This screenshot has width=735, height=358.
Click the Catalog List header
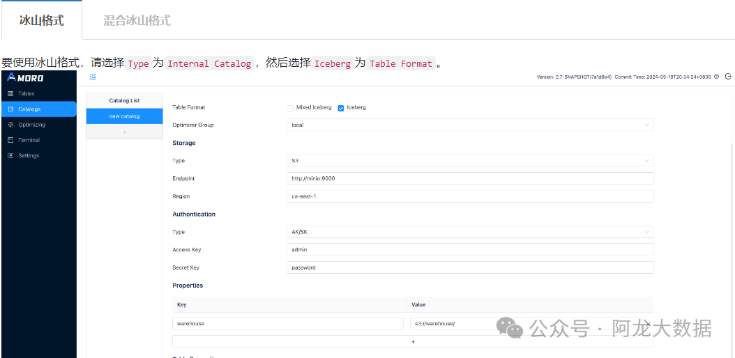tap(124, 100)
